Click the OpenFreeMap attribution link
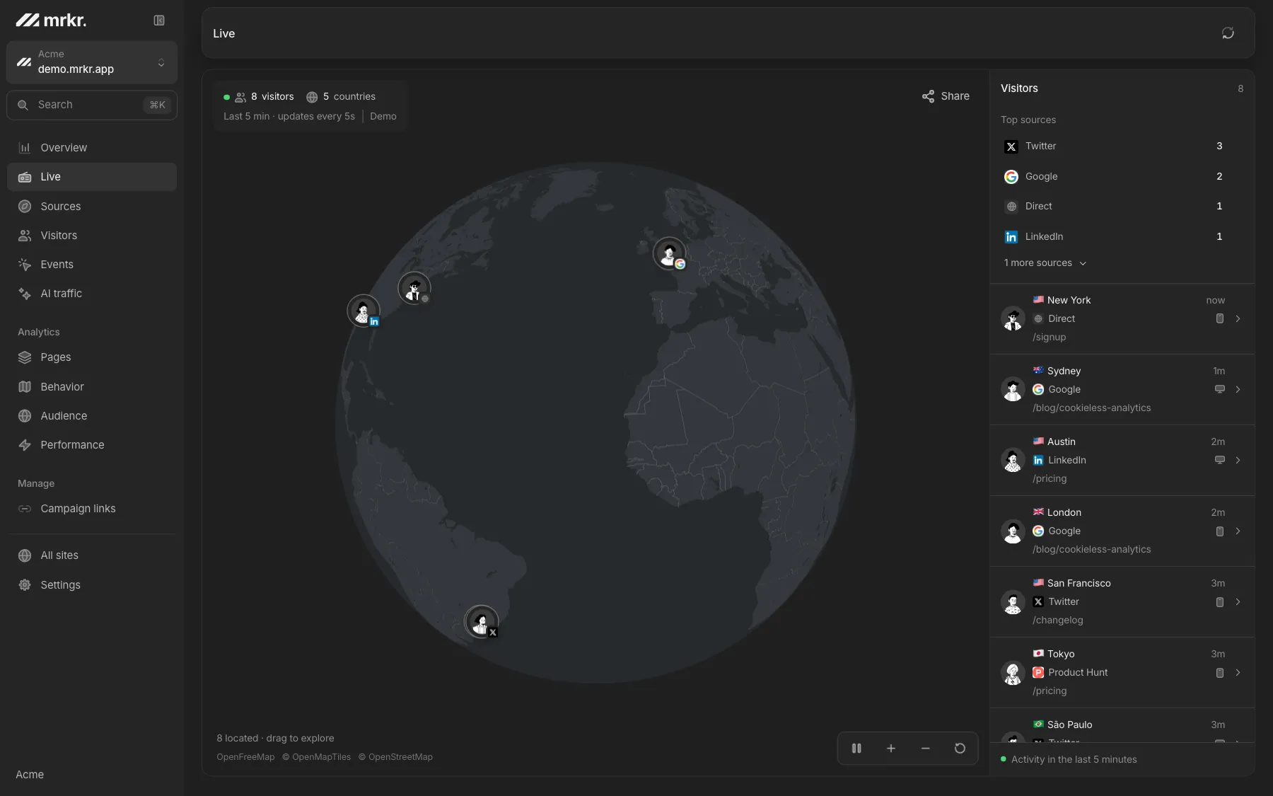Image resolution: width=1273 pixels, height=796 pixels. (245, 757)
